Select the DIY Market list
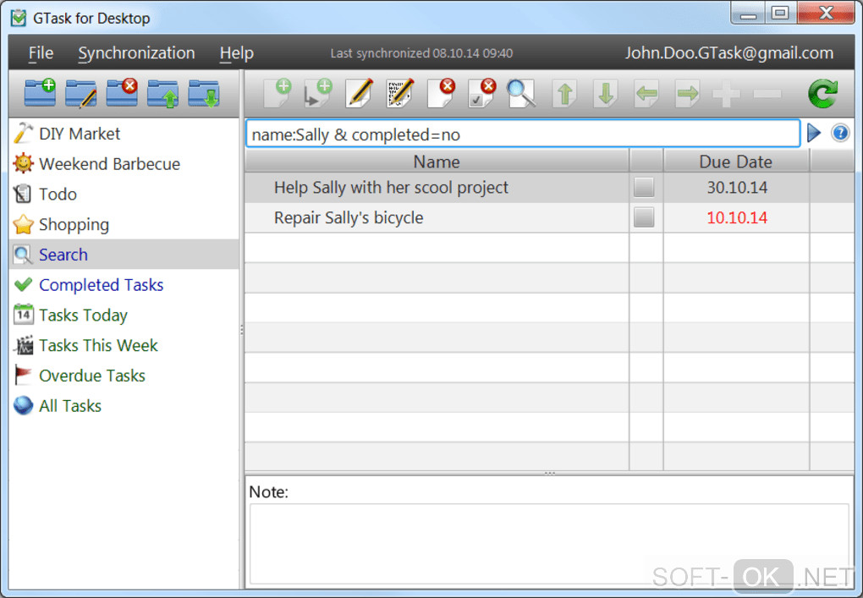863x598 pixels. [125, 134]
